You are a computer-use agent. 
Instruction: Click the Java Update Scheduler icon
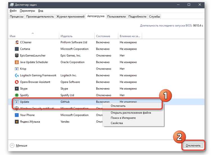point(17,62)
